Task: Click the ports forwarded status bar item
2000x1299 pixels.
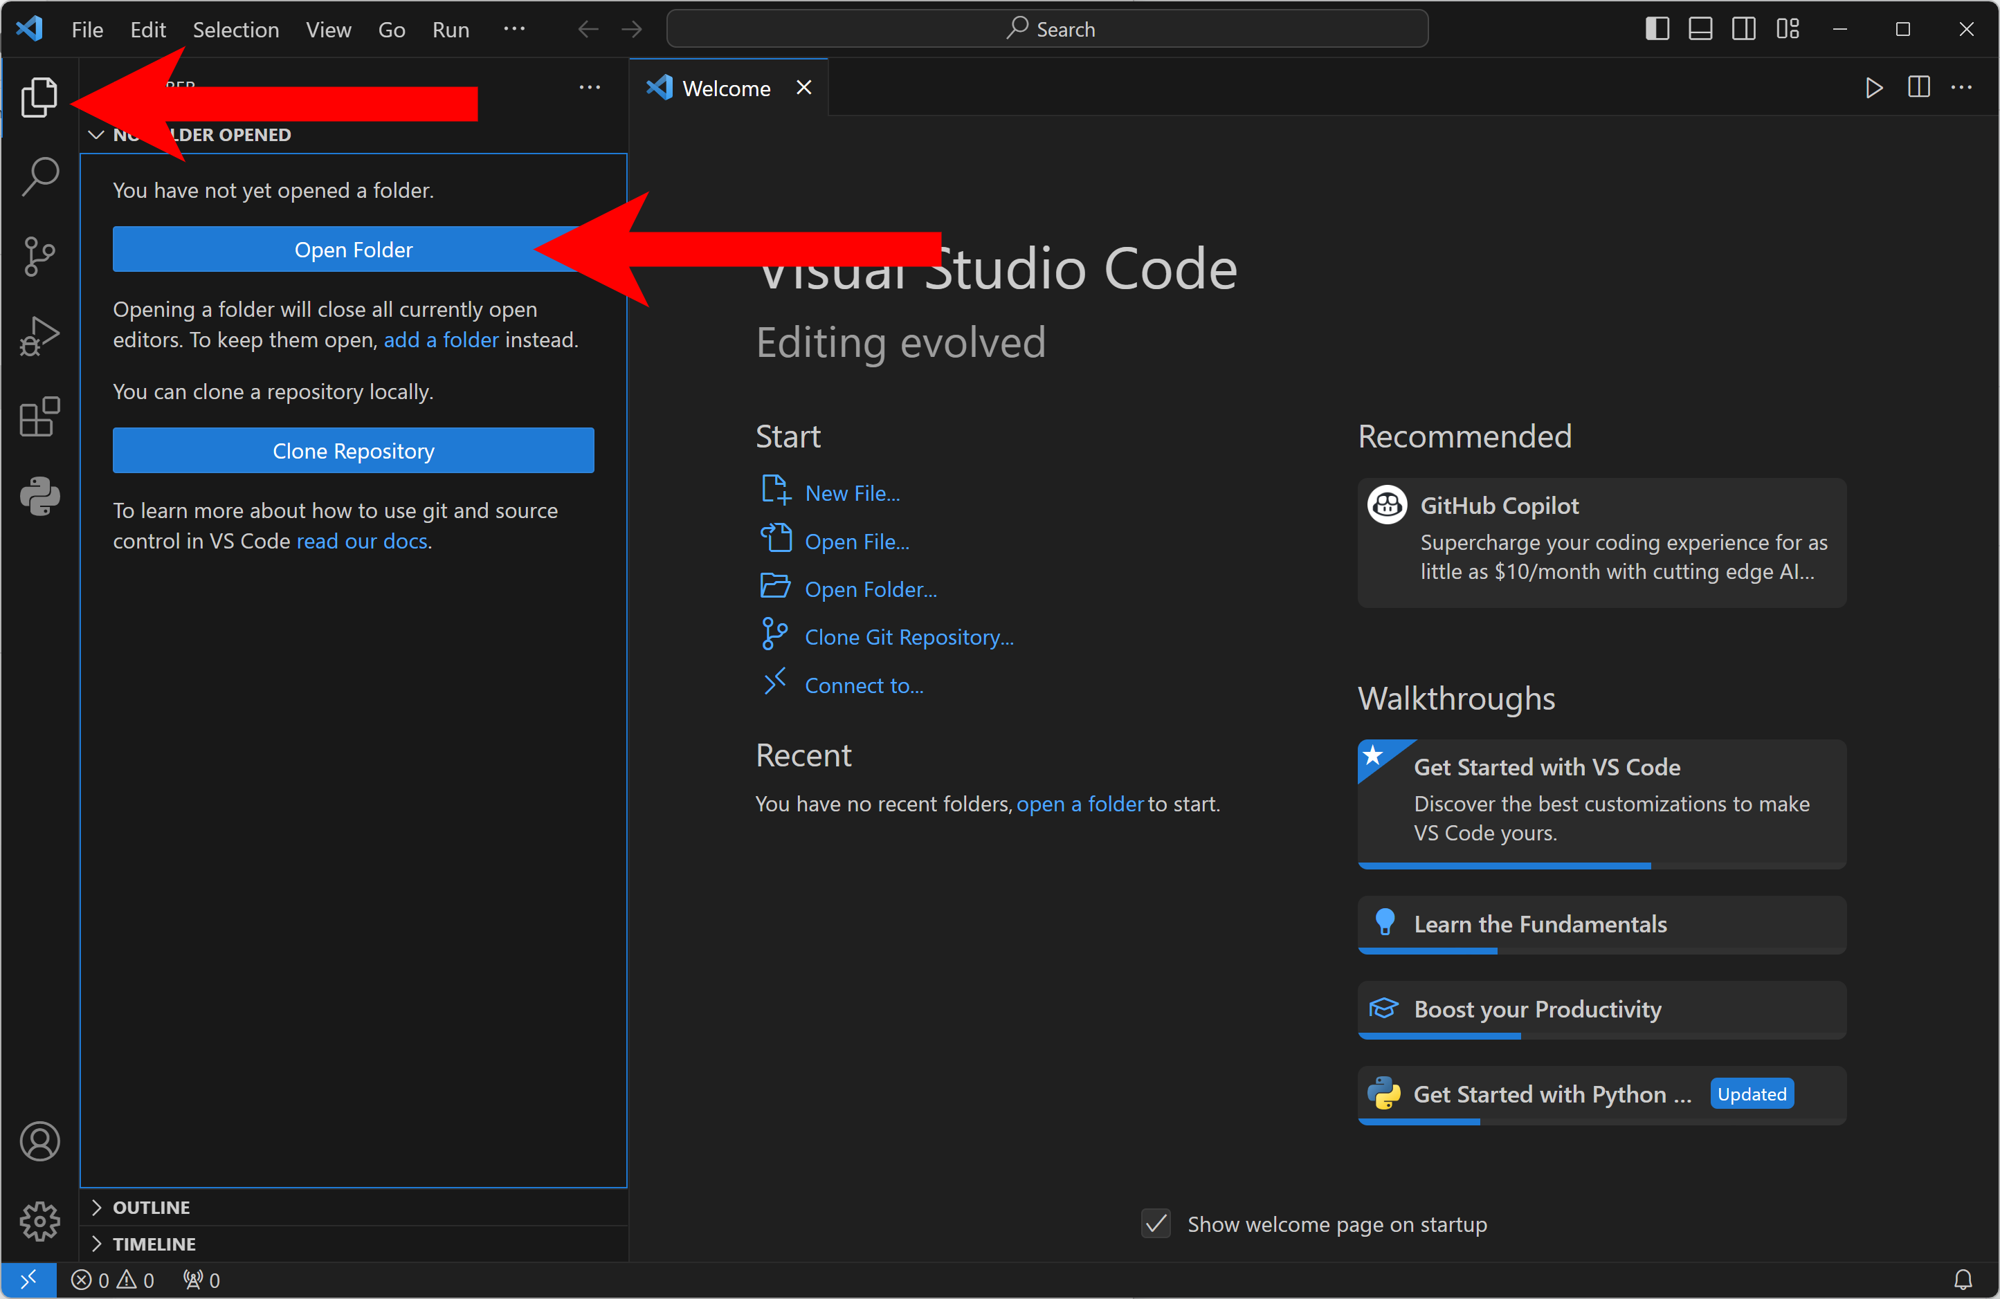Action: [201, 1280]
